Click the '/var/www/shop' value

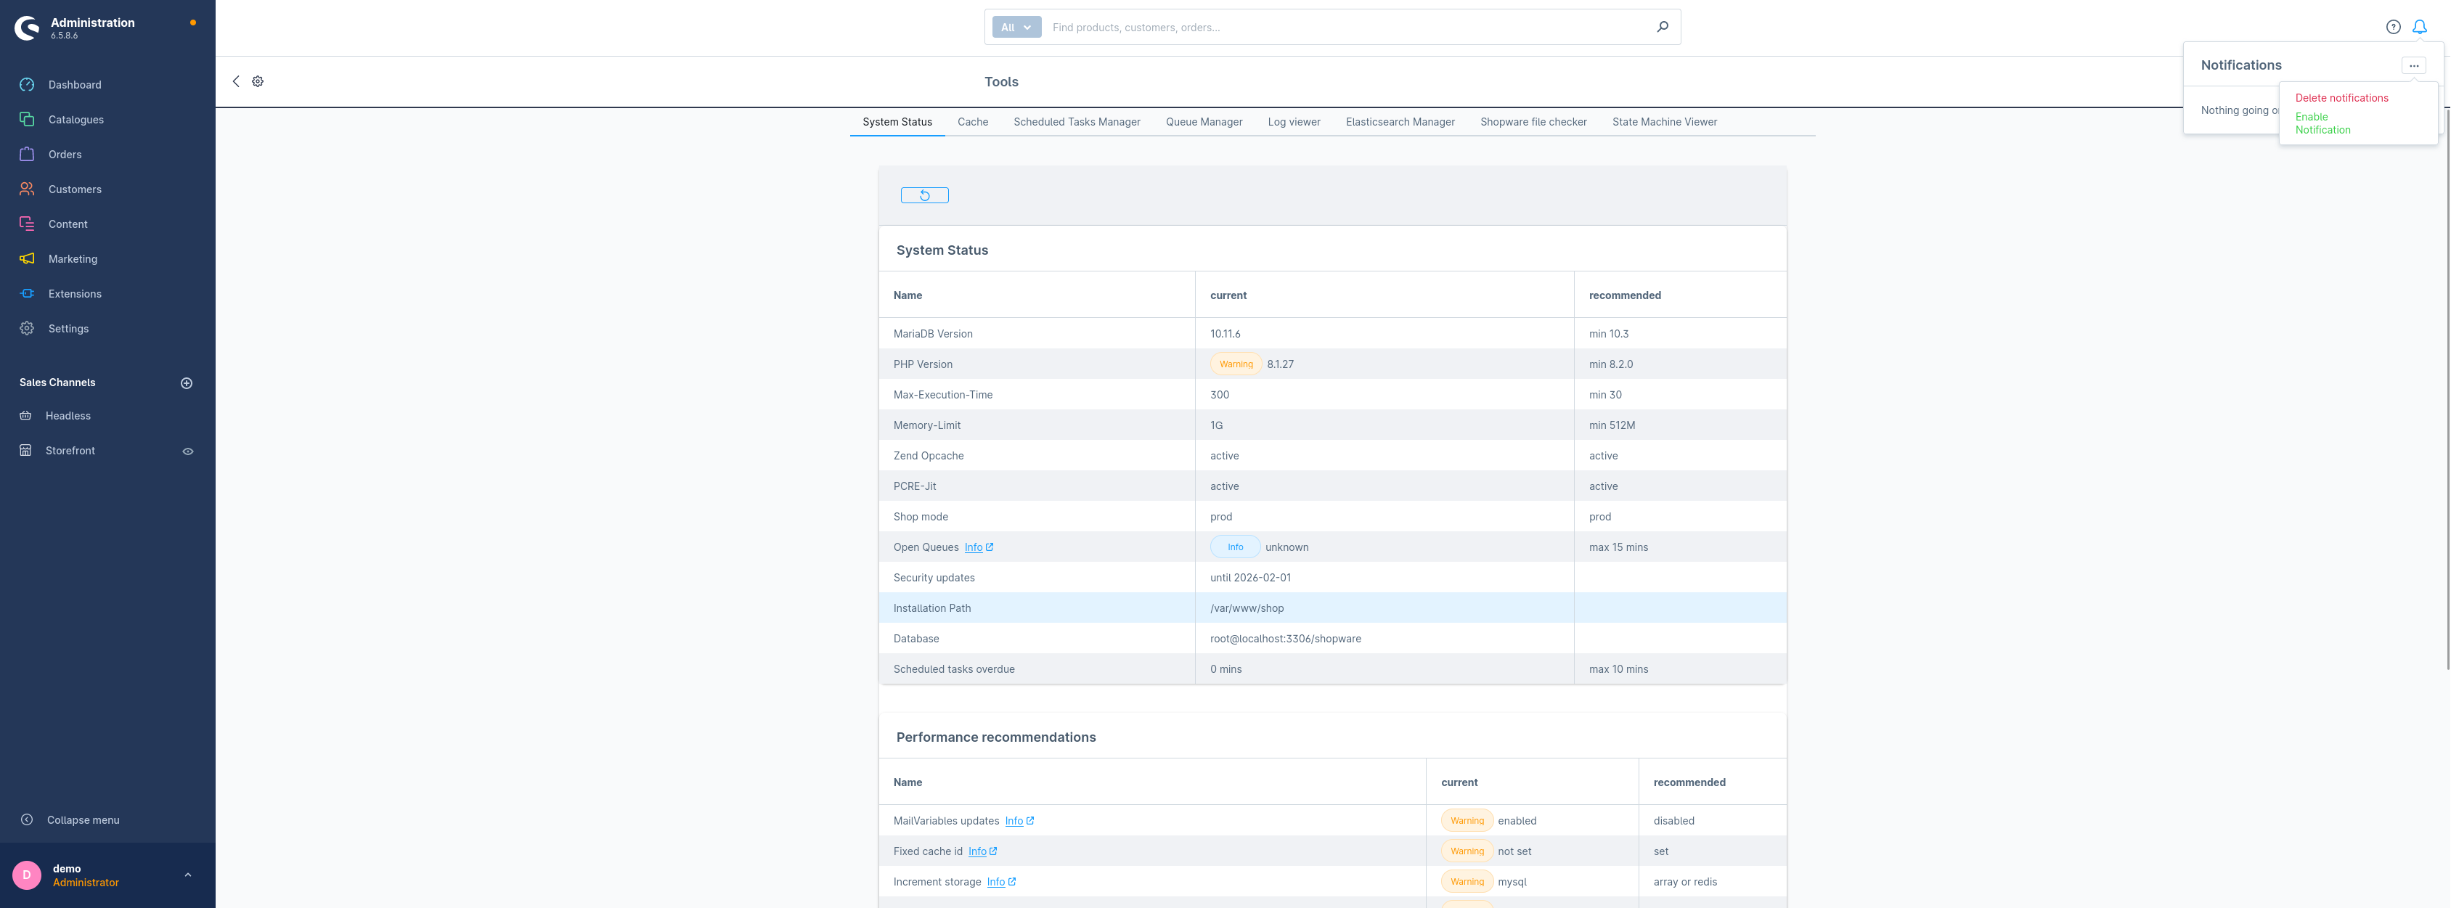point(1247,608)
